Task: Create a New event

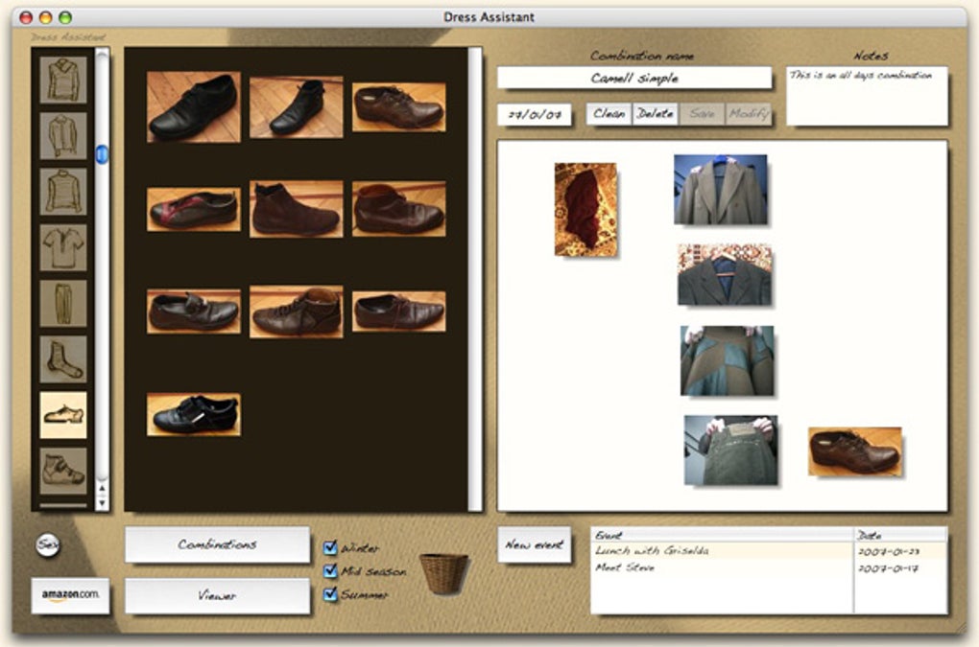Action: (535, 544)
